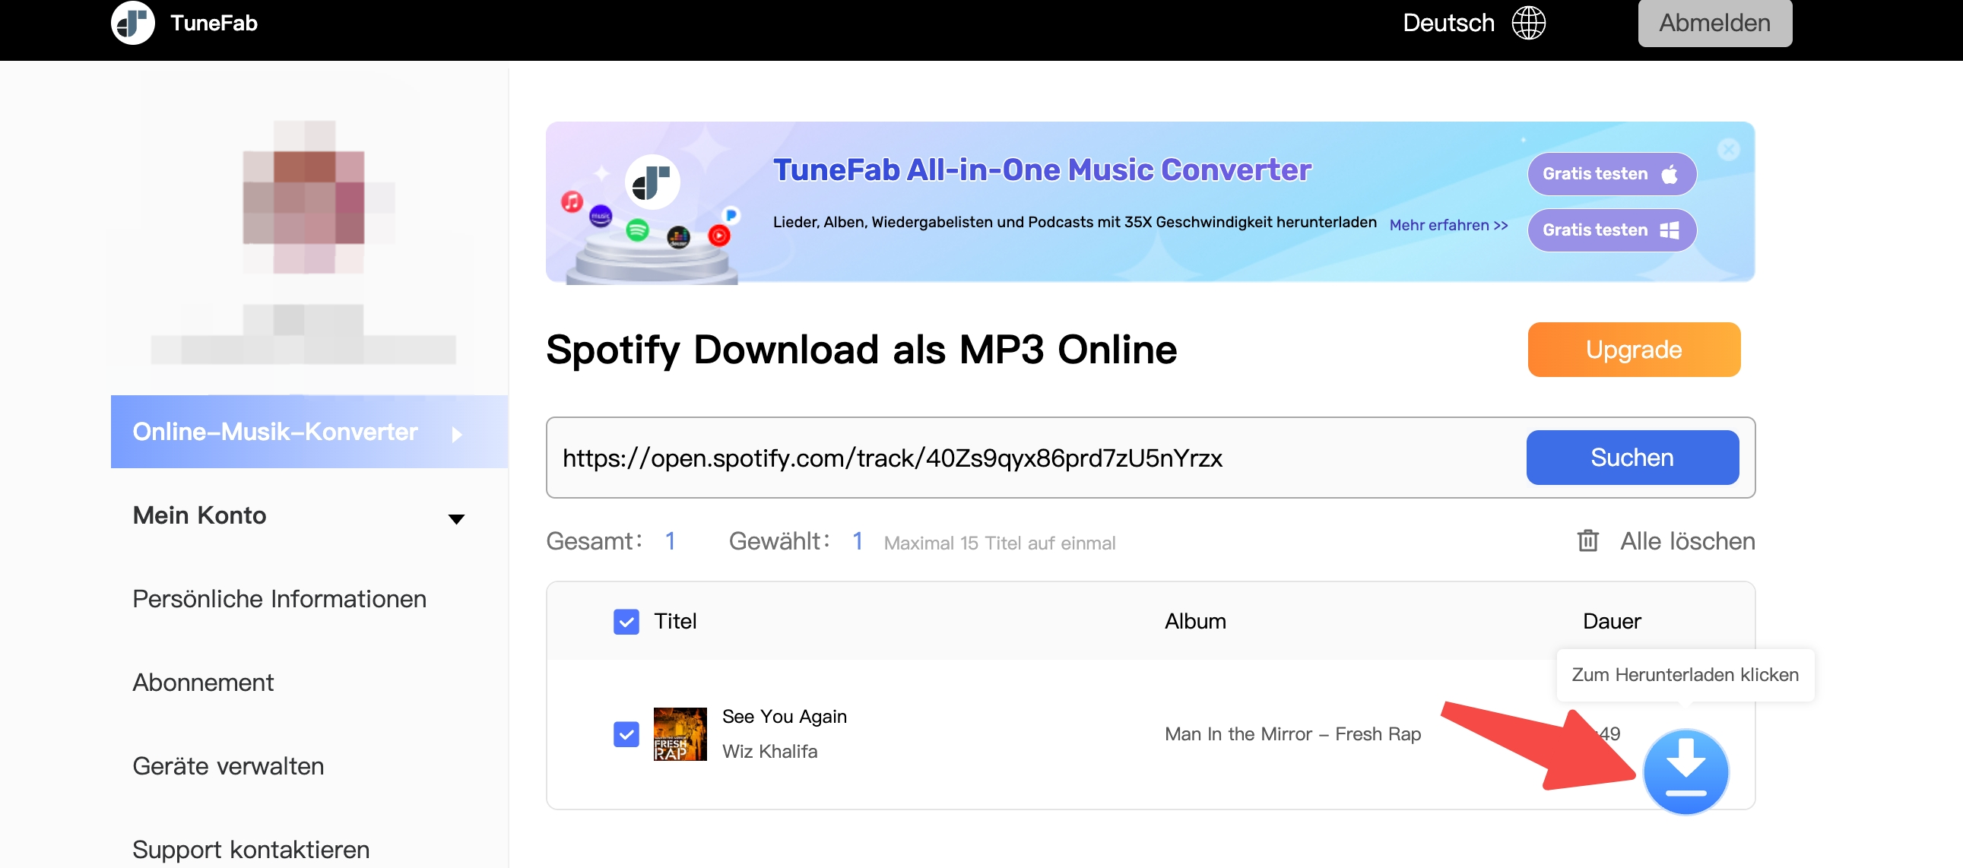Go to the Abonnement page
Image resolution: width=1963 pixels, height=868 pixels.
pos(203,682)
